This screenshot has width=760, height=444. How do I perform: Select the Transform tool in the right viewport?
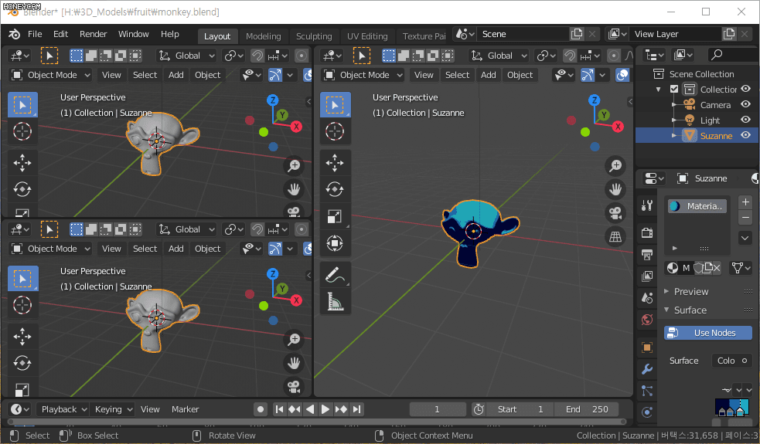335,242
